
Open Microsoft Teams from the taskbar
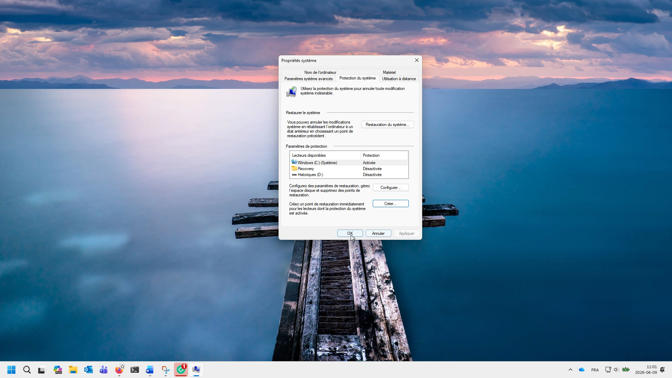point(104,370)
